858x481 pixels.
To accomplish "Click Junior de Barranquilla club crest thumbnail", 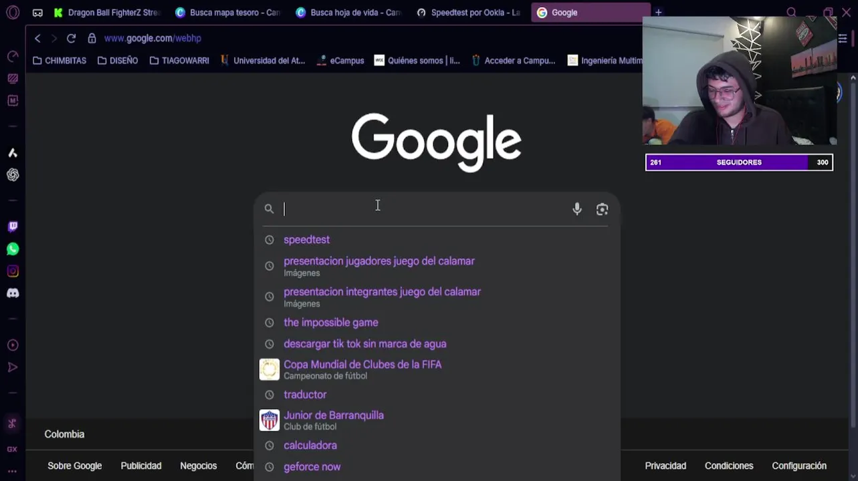I will 270,420.
